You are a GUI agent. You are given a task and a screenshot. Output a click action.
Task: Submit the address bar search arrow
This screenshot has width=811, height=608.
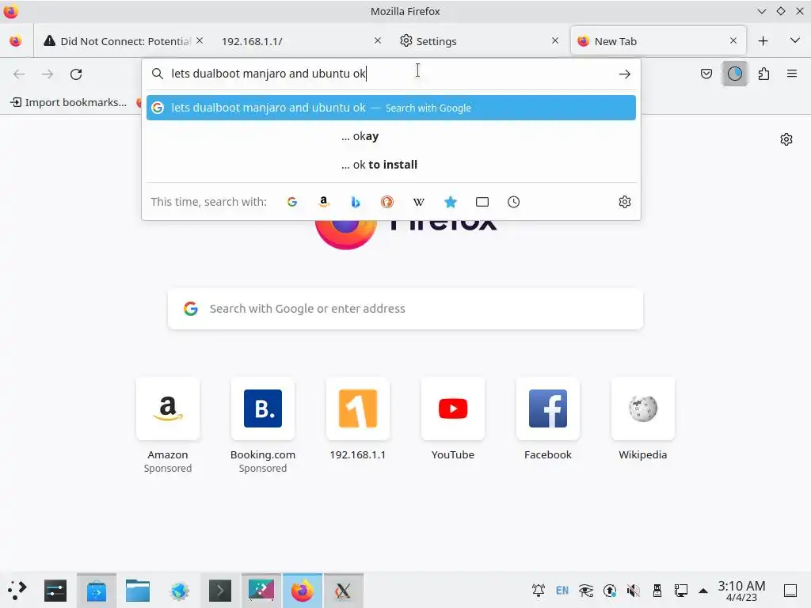coord(625,74)
